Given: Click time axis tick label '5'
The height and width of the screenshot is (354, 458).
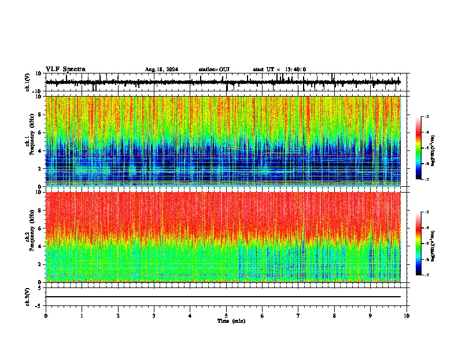Looking at the screenshot, I should pyautogui.click(x=226, y=316).
